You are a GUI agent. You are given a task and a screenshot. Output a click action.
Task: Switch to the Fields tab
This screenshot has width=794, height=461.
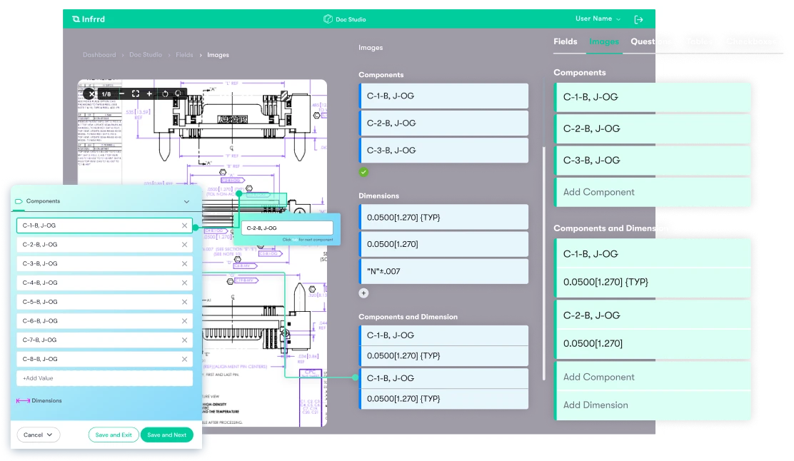click(x=565, y=41)
